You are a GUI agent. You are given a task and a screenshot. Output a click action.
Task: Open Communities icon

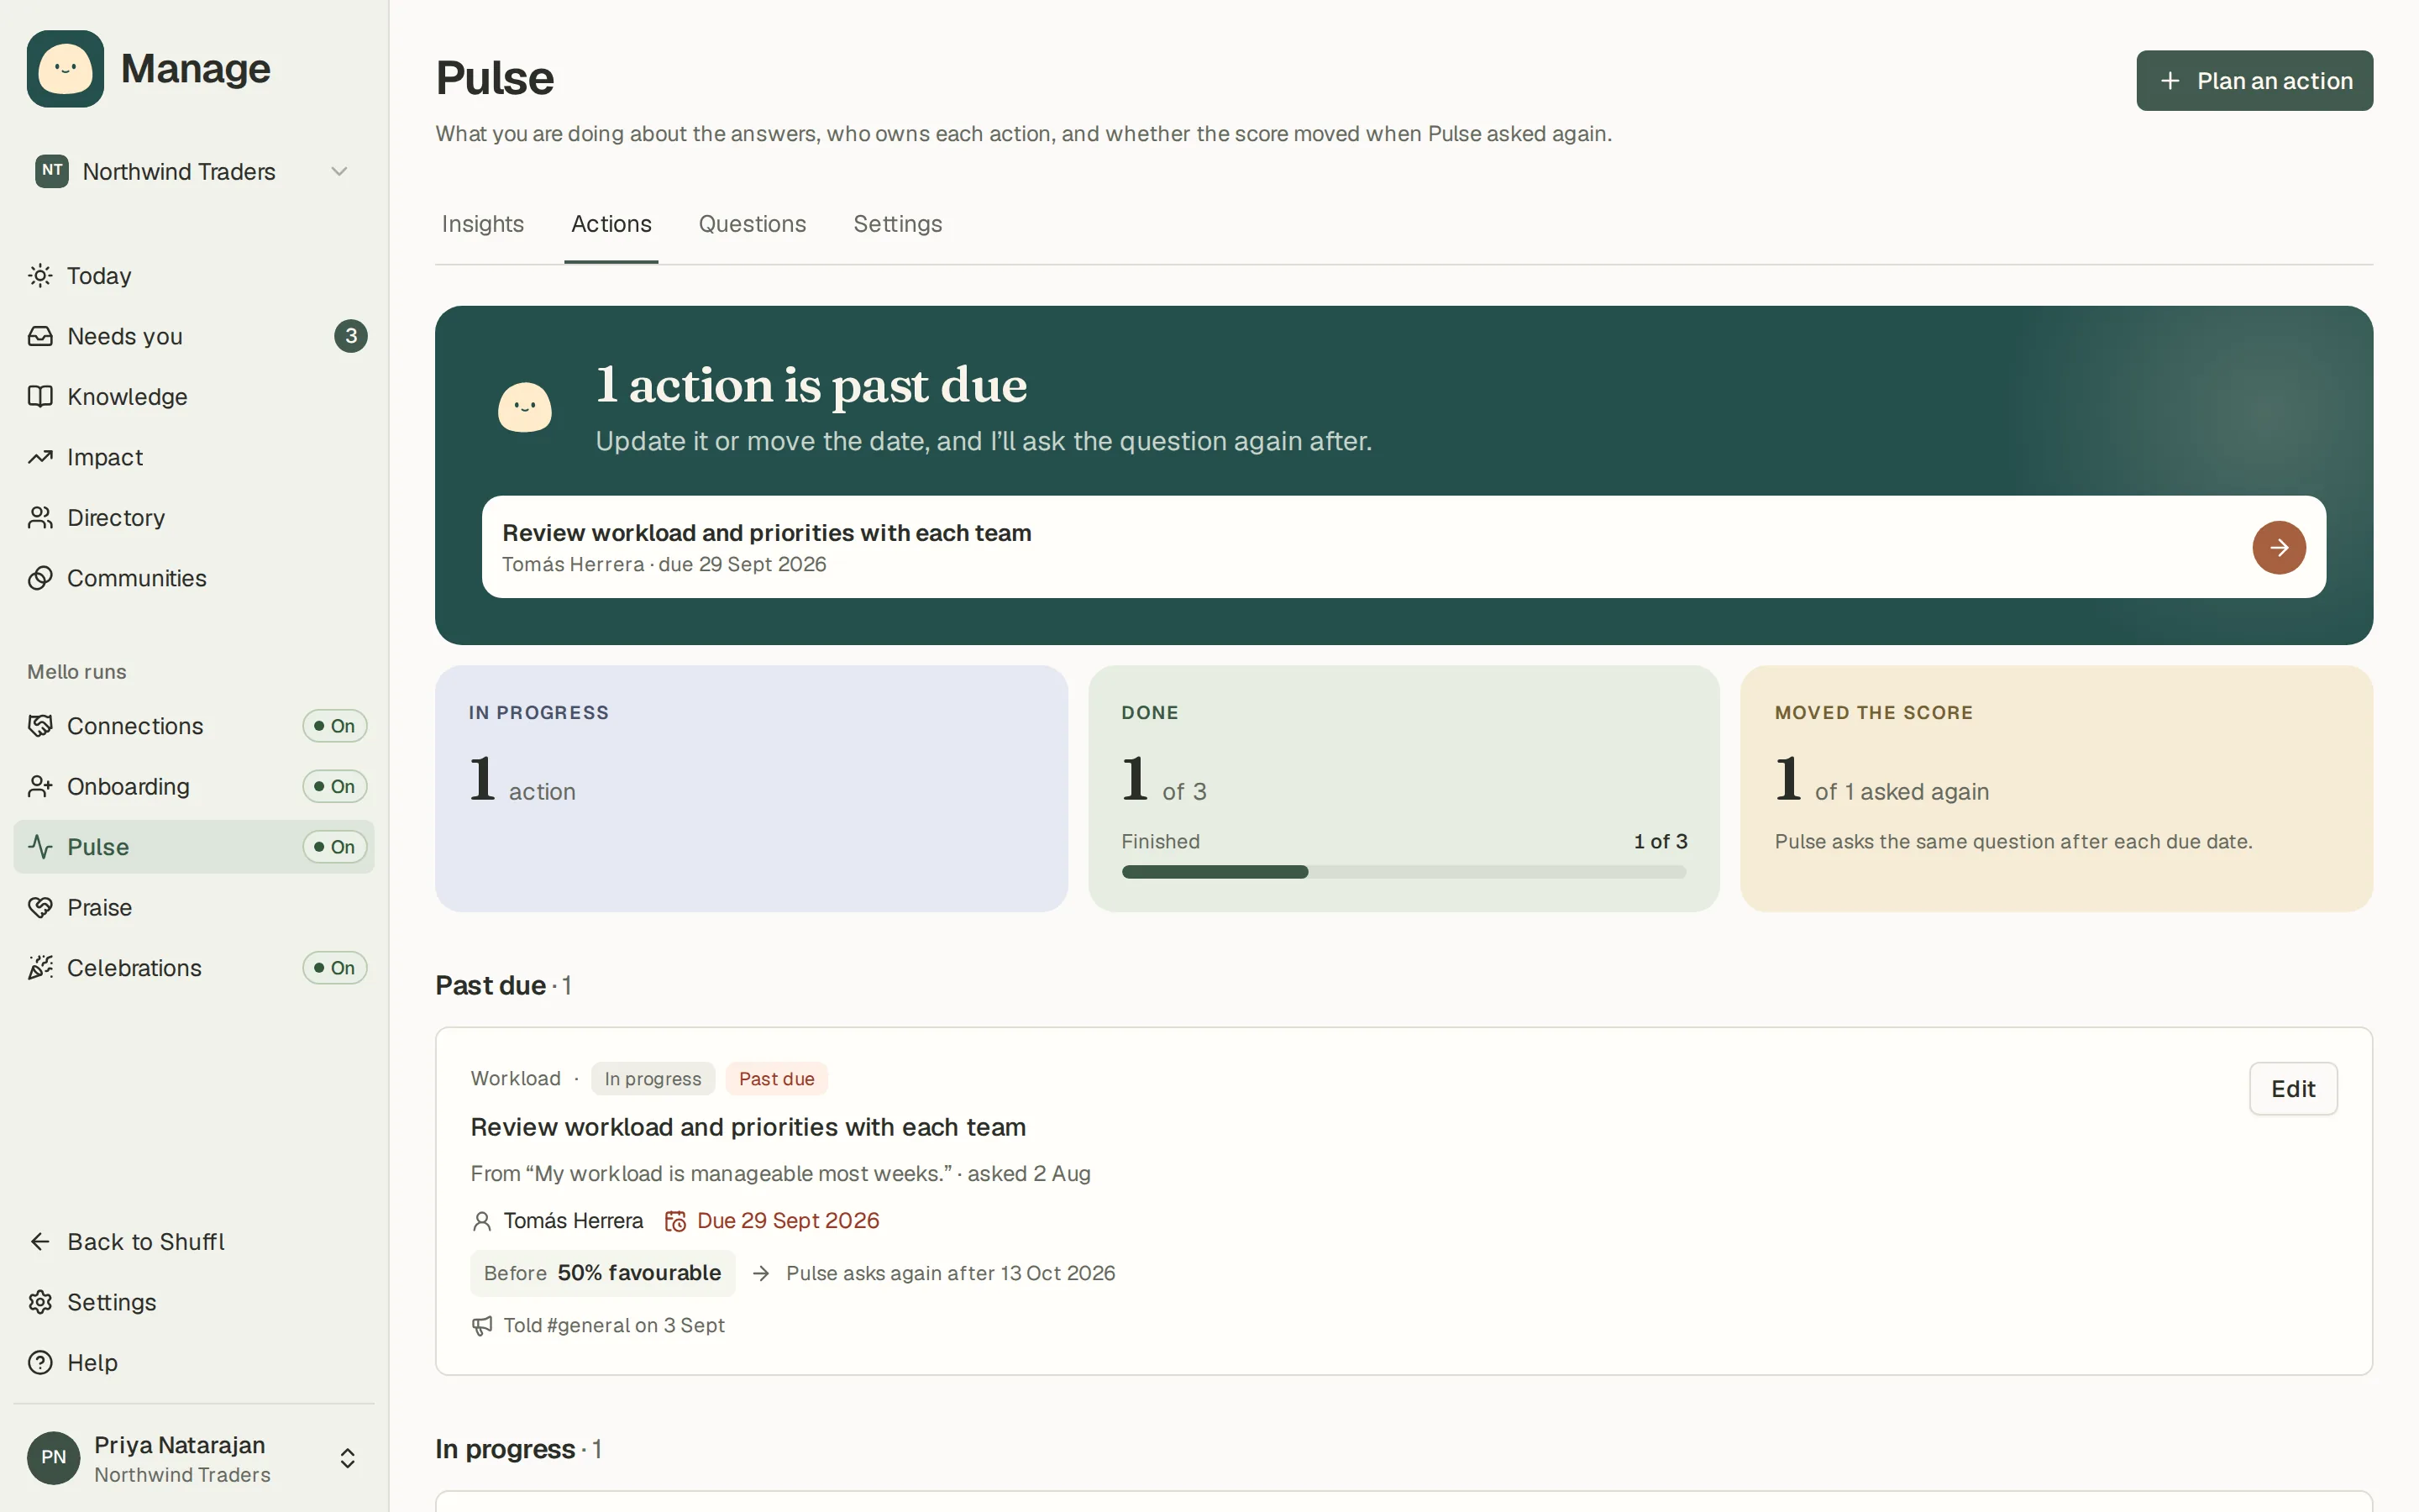40,578
